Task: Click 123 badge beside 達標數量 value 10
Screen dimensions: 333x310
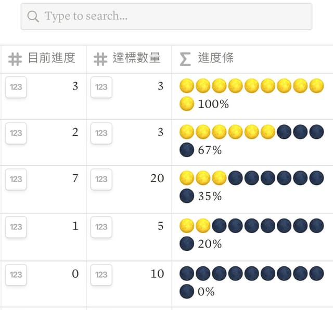Action: pos(101,275)
